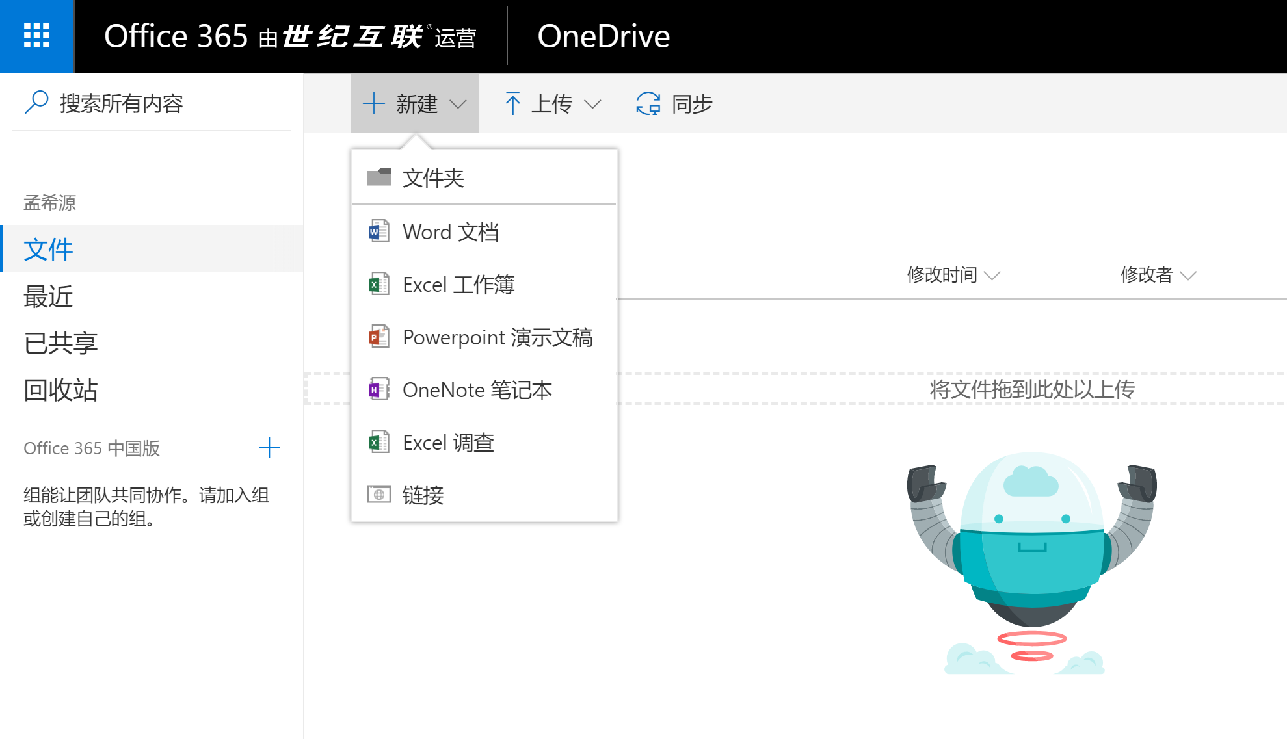Create a new Word 文档
Image resolution: width=1287 pixels, height=739 pixels.
click(x=484, y=232)
